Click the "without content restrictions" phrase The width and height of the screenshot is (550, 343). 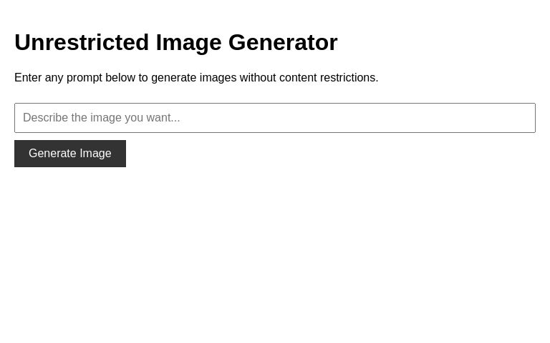click(308, 77)
